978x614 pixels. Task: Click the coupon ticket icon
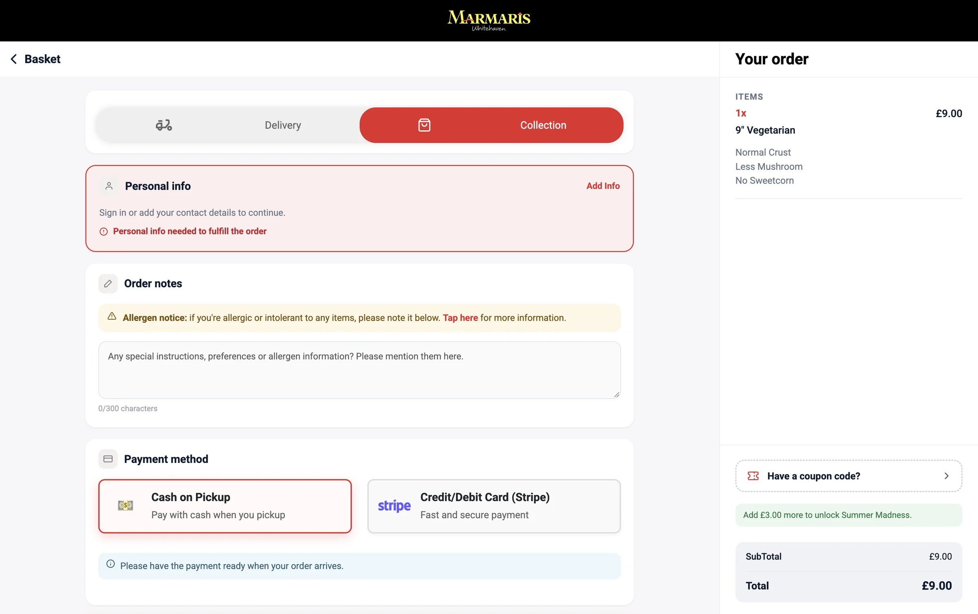[x=753, y=476]
